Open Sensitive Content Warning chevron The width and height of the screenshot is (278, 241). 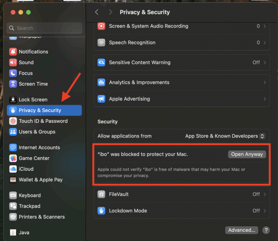(265, 63)
